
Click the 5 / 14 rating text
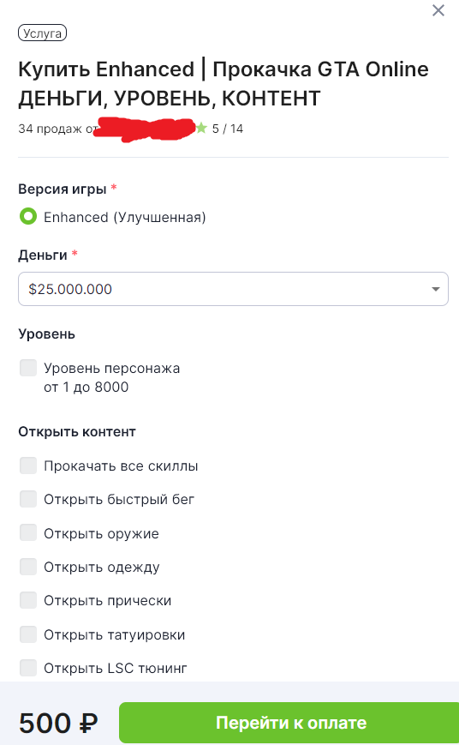[228, 129]
